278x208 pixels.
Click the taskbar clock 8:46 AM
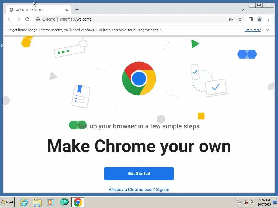pyautogui.click(x=264, y=202)
